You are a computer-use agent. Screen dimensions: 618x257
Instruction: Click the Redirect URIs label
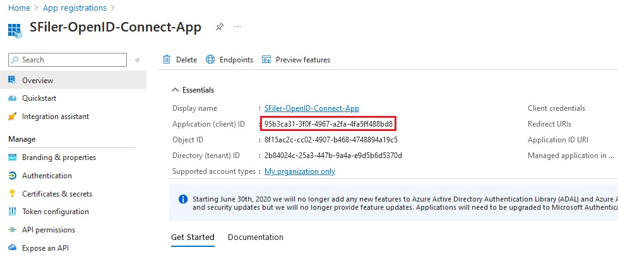549,124
